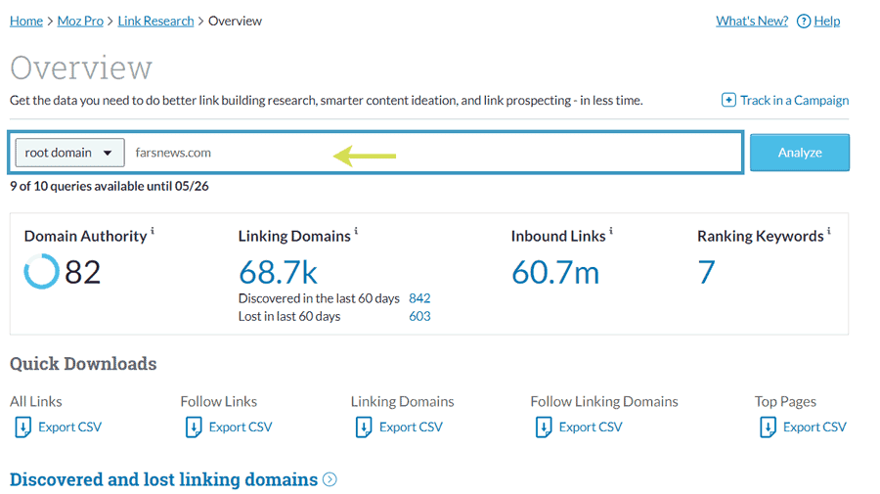Export CSV for Top Pages
Viewport: 880px width, 494px height.
(x=814, y=427)
